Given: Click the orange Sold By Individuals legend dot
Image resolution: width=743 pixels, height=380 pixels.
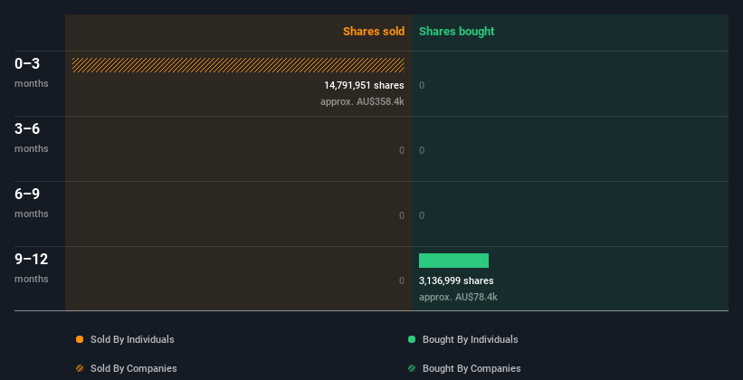Looking at the screenshot, I should pos(80,339).
